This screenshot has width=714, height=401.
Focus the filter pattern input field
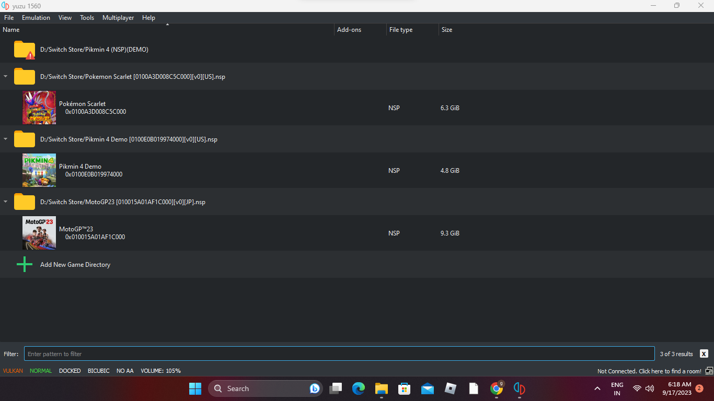point(339,353)
